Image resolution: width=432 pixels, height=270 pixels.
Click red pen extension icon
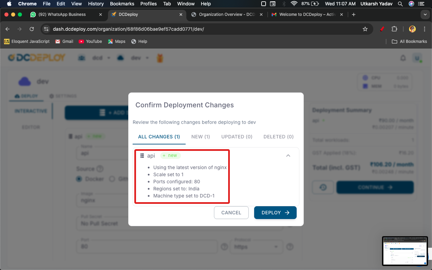(382, 29)
